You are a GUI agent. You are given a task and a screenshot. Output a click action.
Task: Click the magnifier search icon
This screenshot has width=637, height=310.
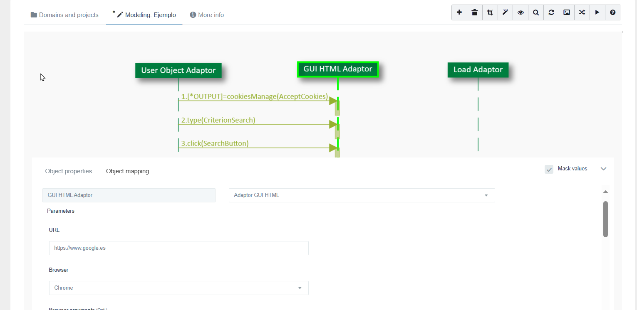[x=536, y=12]
